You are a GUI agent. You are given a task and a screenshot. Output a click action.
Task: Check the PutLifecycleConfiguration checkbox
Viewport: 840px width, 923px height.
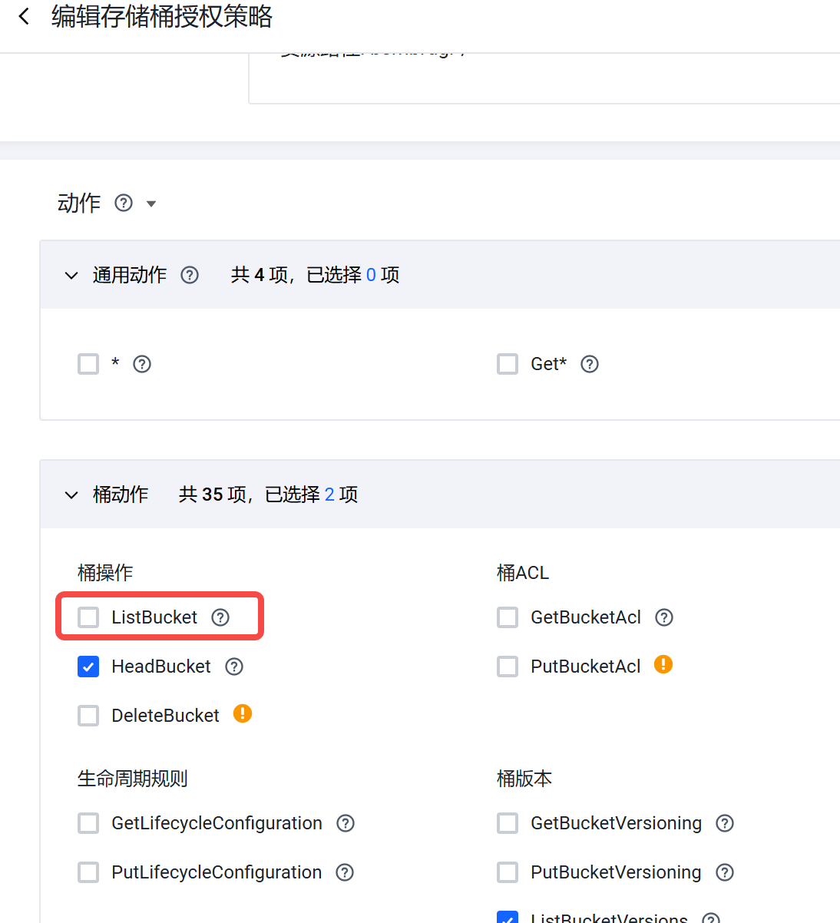pos(88,872)
